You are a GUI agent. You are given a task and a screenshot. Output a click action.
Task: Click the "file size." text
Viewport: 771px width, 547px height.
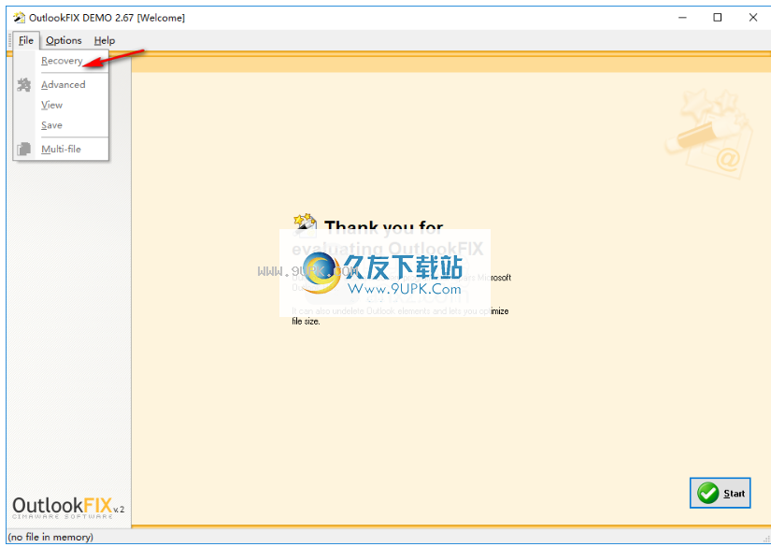(x=306, y=322)
